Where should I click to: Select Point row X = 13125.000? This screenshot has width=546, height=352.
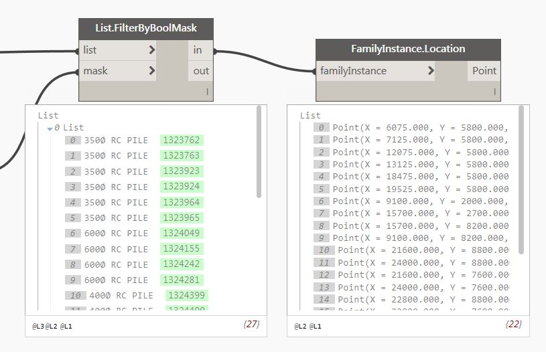[x=411, y=165]
